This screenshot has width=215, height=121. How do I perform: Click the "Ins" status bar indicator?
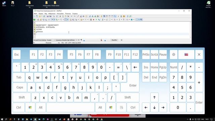click(x=59, y=43)
